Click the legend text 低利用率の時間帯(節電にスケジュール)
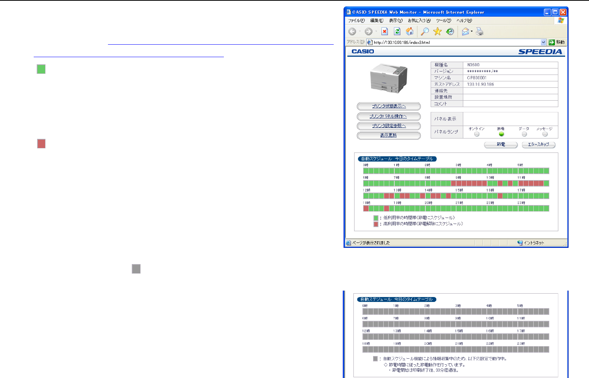 (x=419, y=218)
